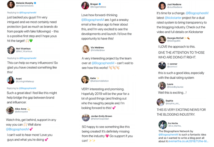Click Georgia McCall's profile avatar
The image size is (214, 147).
162,39
